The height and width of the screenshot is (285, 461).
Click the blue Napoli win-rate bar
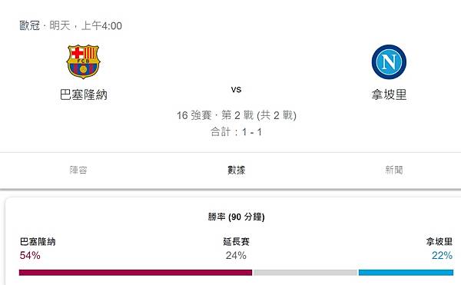click(406, 273)
